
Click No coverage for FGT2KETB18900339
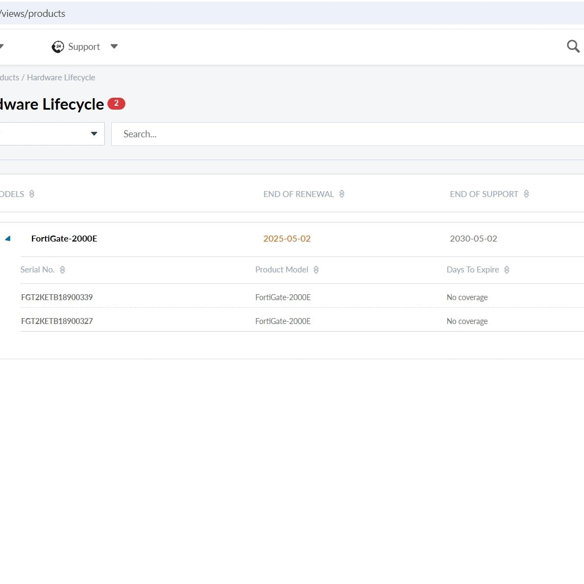tap(467, 297)
